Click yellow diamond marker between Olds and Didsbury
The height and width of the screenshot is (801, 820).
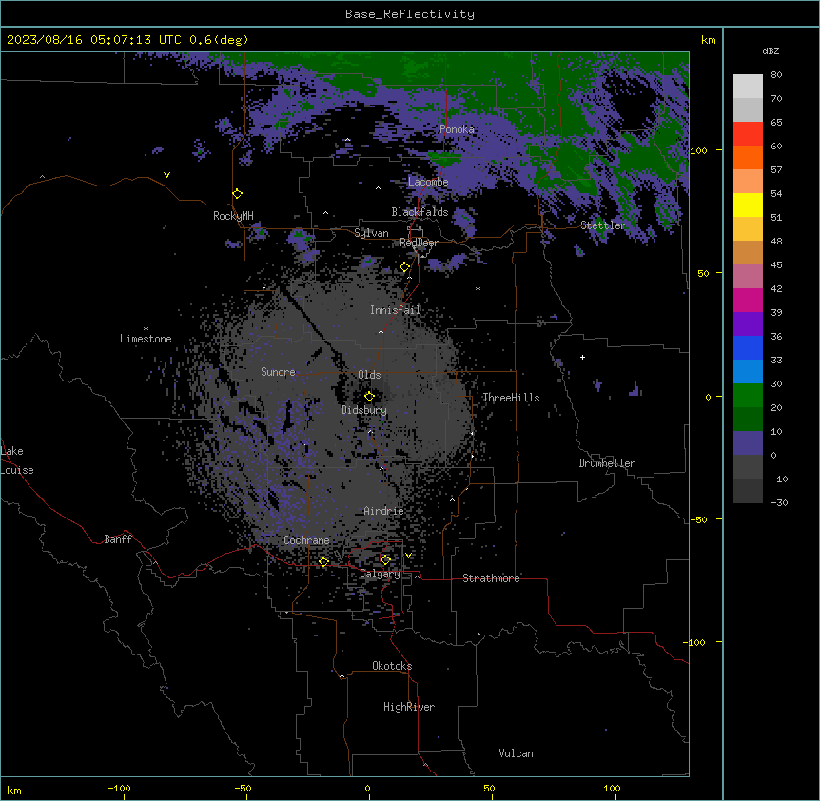coord(369,397)
